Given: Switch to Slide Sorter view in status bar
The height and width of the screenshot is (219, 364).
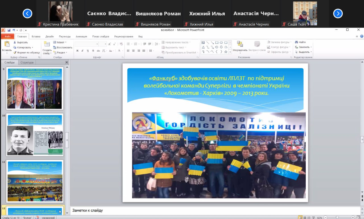Looking at the screenshot, I should tap(305, 217).
